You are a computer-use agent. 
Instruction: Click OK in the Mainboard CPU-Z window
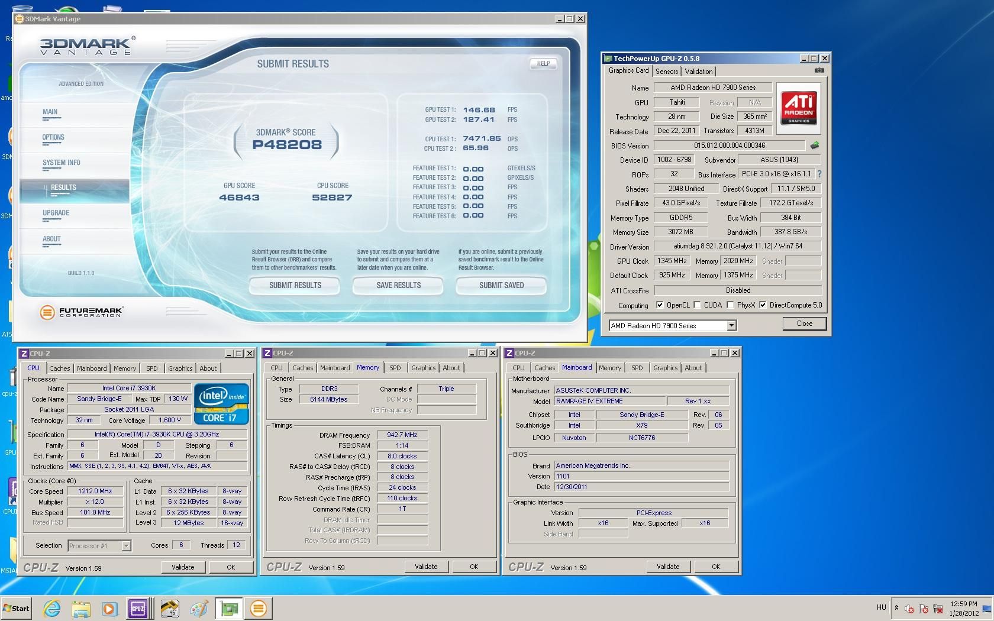coord(716,567)
